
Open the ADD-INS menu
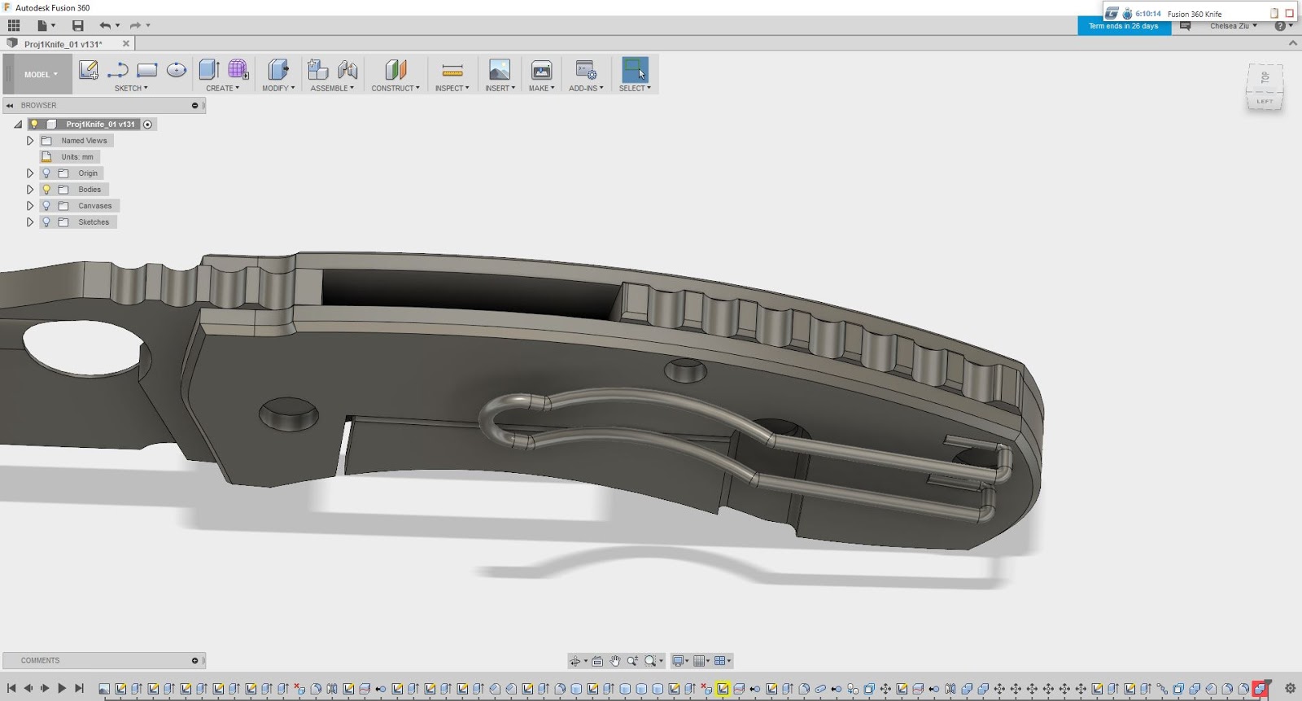point(586,88)
